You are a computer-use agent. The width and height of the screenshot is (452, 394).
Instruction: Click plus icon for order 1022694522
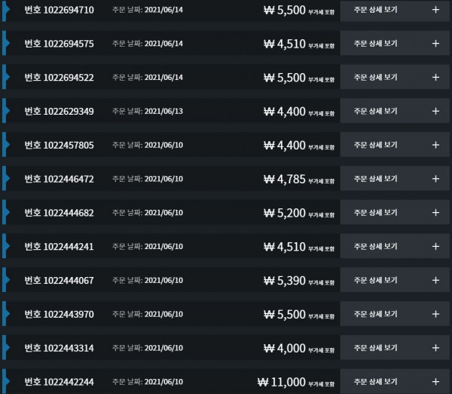click(435, 78)
